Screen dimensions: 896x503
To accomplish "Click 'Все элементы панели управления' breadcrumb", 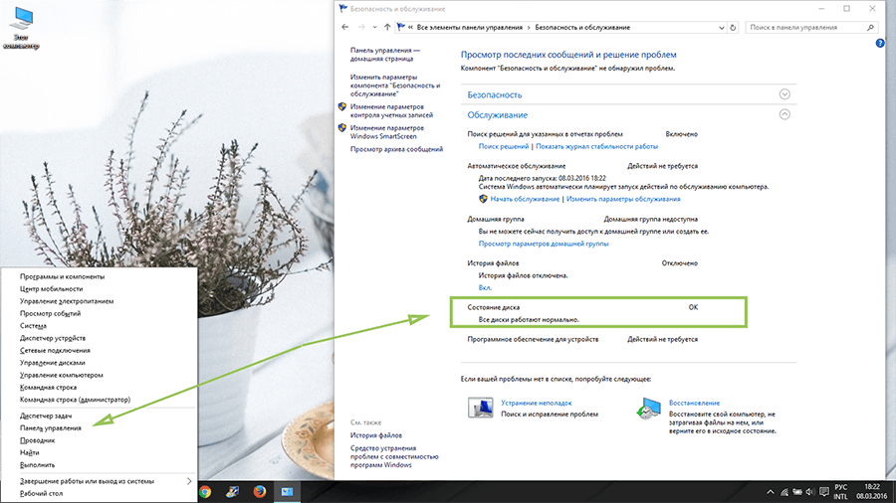I will pyautogui.click(x=469, y=28).
